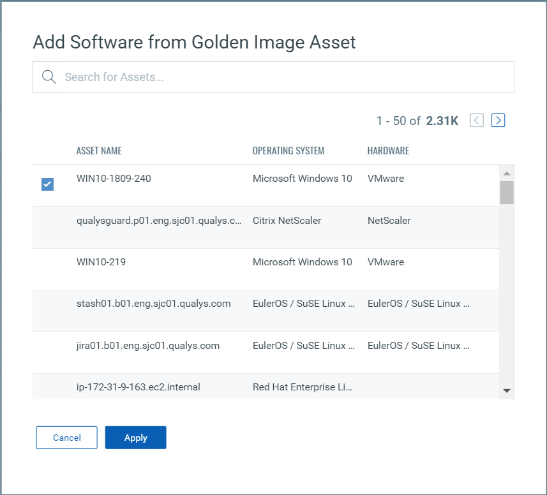Click the asset list scrollbar thumb

click(507, 193)
